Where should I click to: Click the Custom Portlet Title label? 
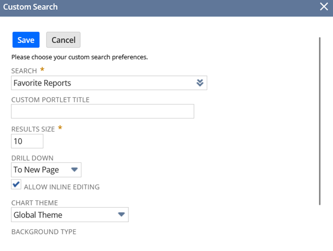51,99
